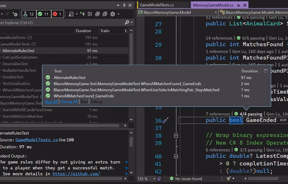Switch to GameModelTests.cs tab
The height and width of the screenshot is (184, 288).
[157, 5]
